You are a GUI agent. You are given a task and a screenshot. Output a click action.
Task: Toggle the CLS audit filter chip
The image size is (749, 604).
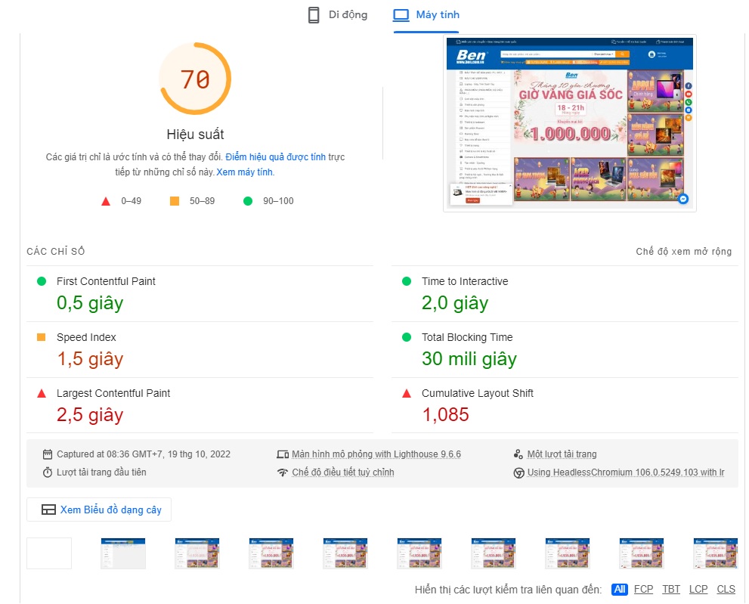point(725,589)
